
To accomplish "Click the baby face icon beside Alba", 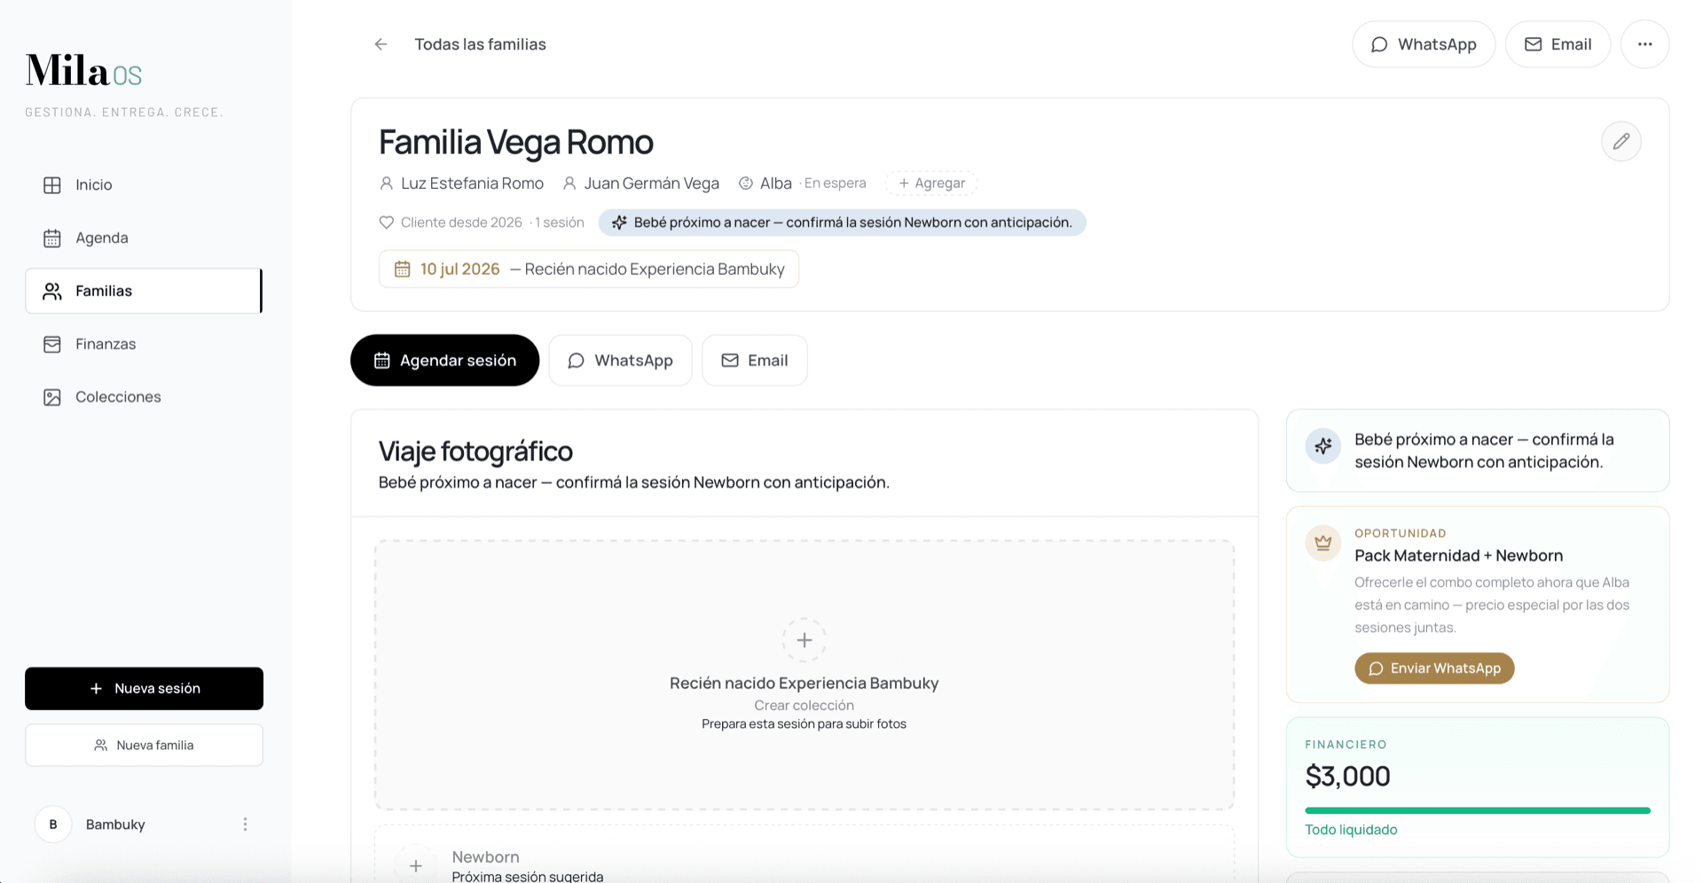I will pos(746,184).
